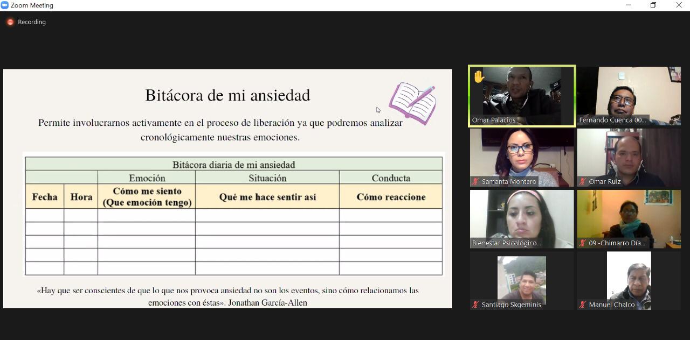The image size is (690, 340).
Task: Click Omar Ruiz's muted microphone icon
Action: click(x=582, y=182)
